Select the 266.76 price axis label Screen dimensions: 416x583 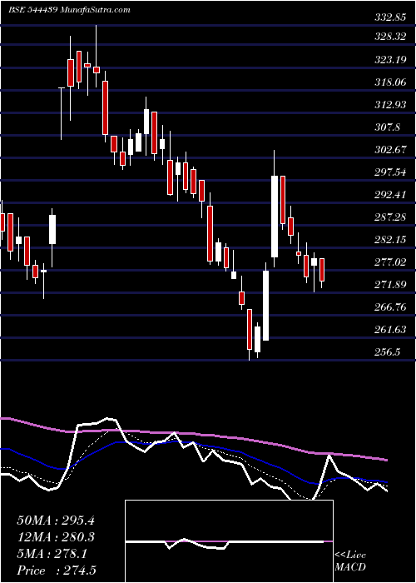(x=389, y=307)
